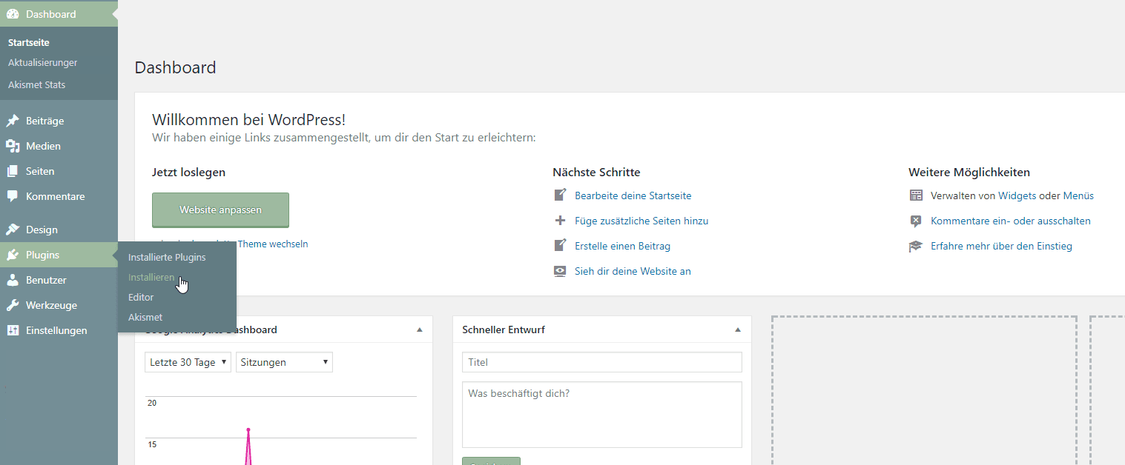
Task: Click the Benutzer user icon
Action: click(13, 280)
